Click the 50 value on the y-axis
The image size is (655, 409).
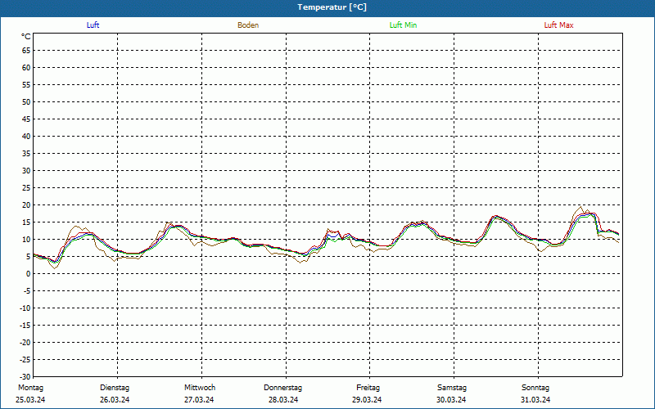26,101
